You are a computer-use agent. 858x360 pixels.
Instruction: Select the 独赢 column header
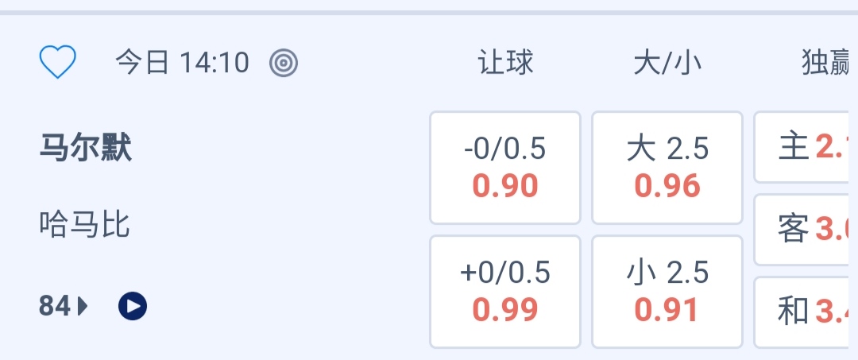828,62
